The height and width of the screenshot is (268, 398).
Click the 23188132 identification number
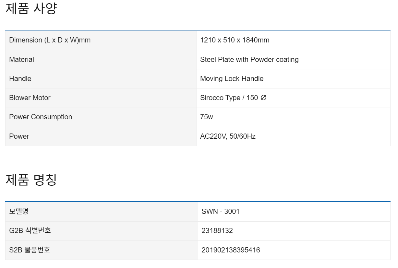click(217, 231)
